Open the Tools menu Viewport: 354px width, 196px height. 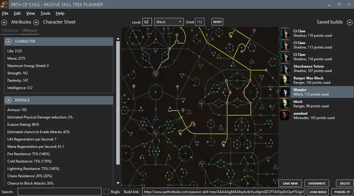click(45, 13)
